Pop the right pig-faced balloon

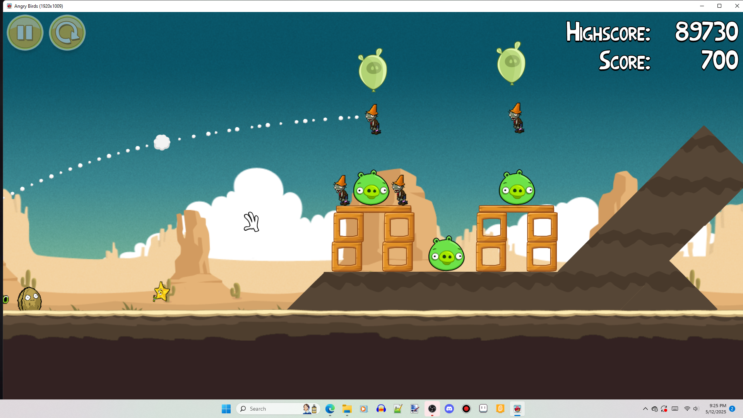point(511,63)
